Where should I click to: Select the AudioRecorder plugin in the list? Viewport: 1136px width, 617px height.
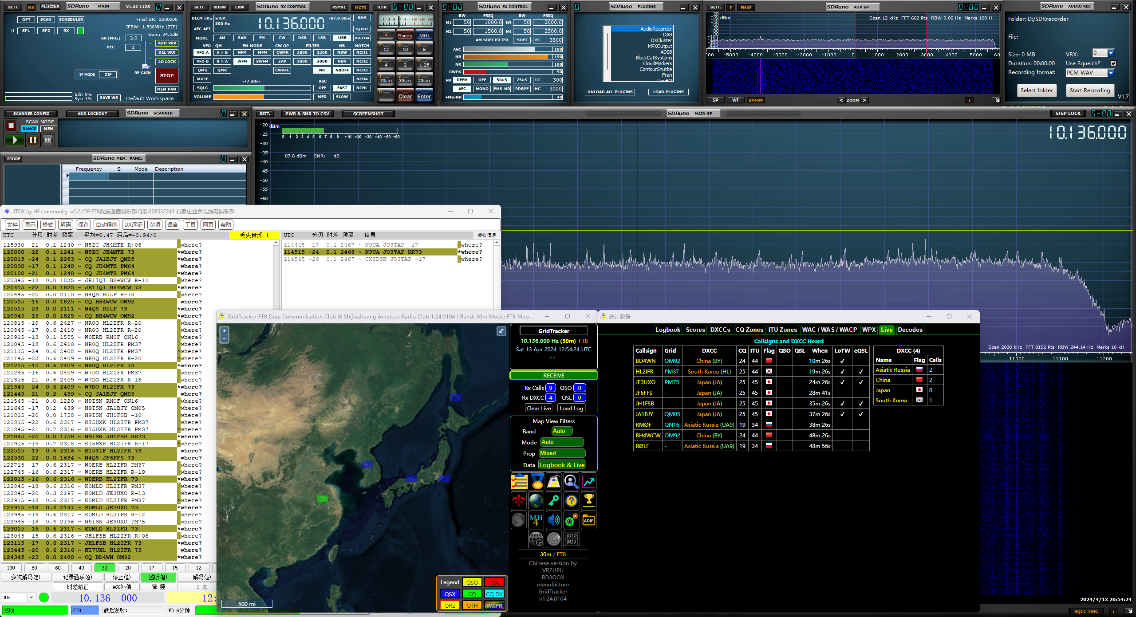pyautogui.click(x=642, y=29)
